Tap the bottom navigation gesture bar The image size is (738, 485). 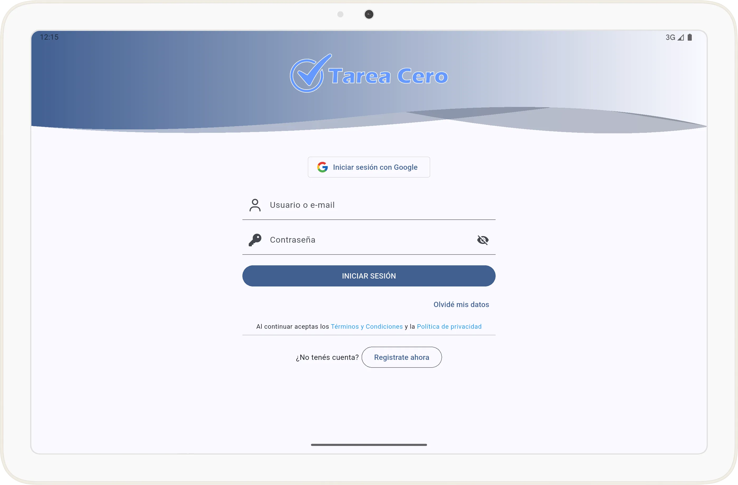click(369, 445)
